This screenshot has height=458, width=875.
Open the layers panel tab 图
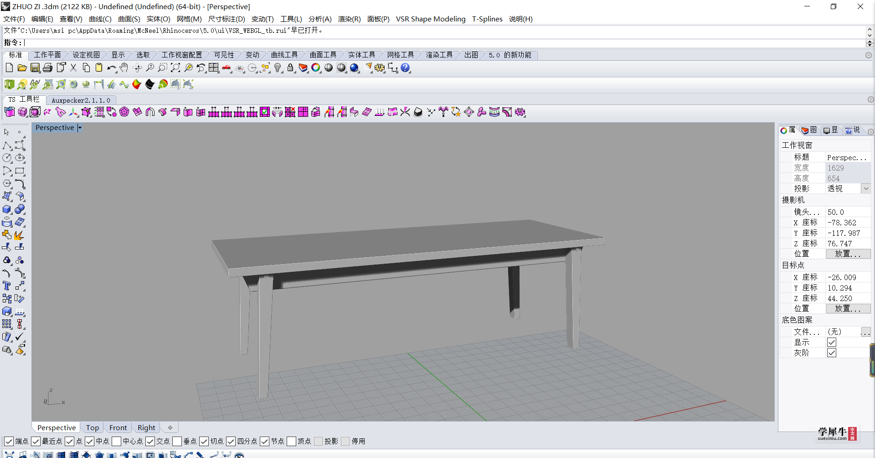click(809, 130)
